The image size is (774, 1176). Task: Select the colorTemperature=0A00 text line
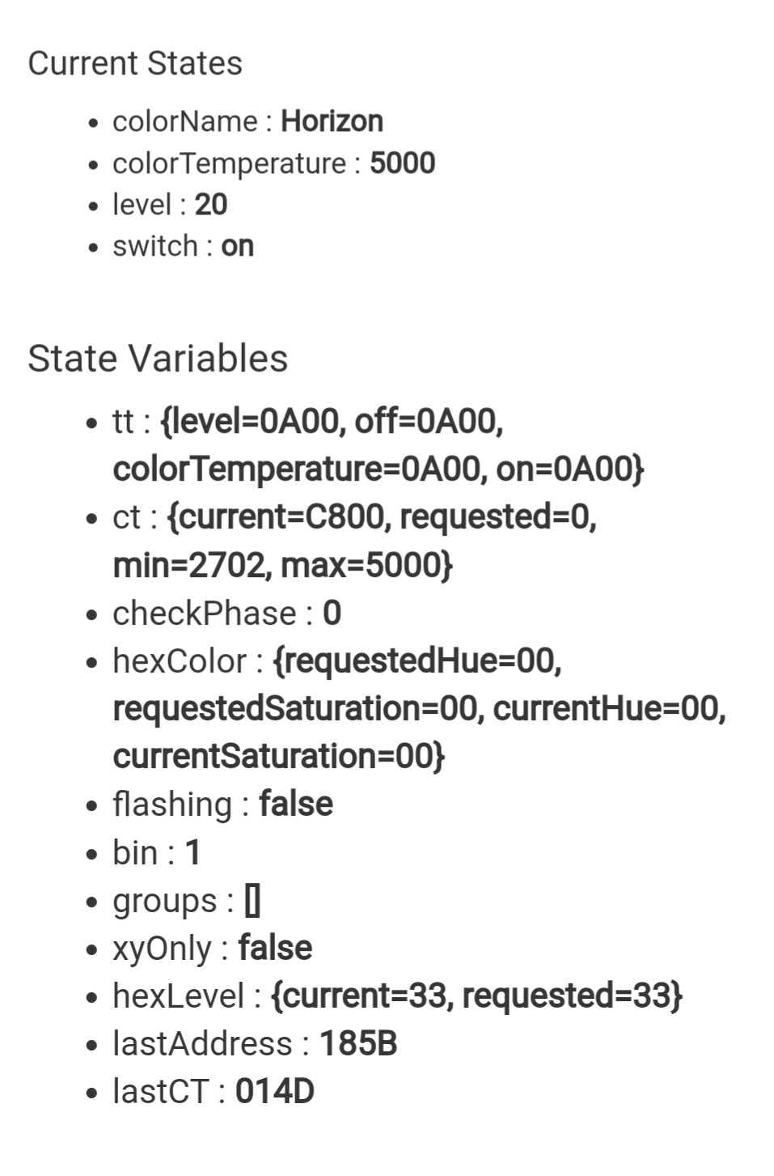[379, 469]
